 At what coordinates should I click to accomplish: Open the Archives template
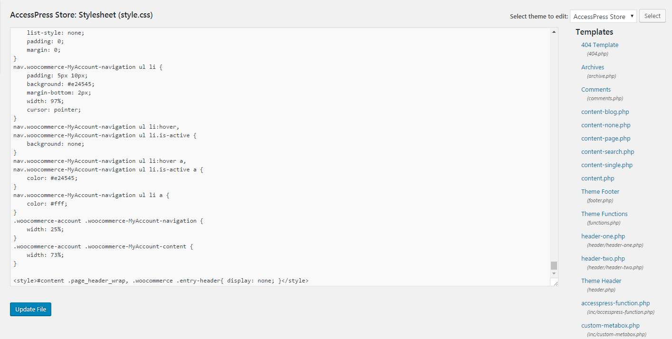point(593,67)
